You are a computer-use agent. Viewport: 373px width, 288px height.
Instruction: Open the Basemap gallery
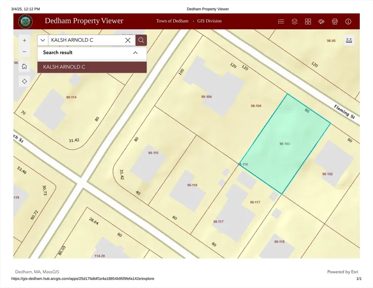click(x=308, y=21)
